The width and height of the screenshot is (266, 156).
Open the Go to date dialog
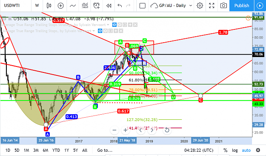pos(105,150)
